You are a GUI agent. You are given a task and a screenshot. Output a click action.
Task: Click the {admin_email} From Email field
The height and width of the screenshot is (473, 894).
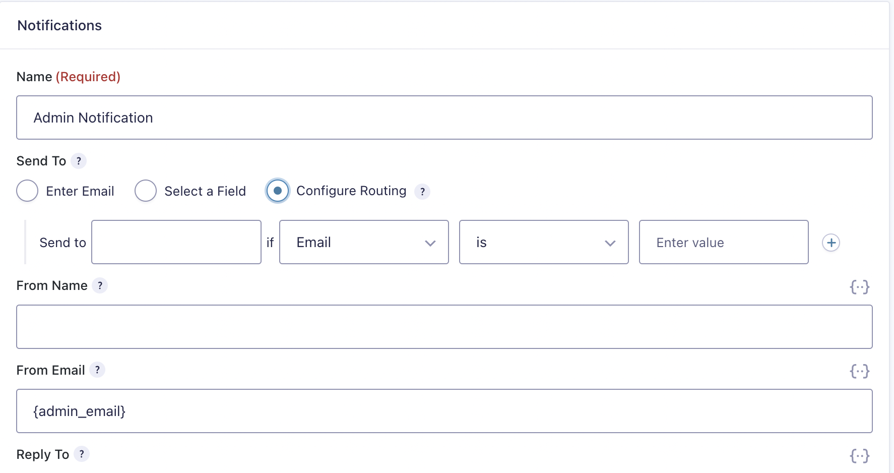click(444, 411)
